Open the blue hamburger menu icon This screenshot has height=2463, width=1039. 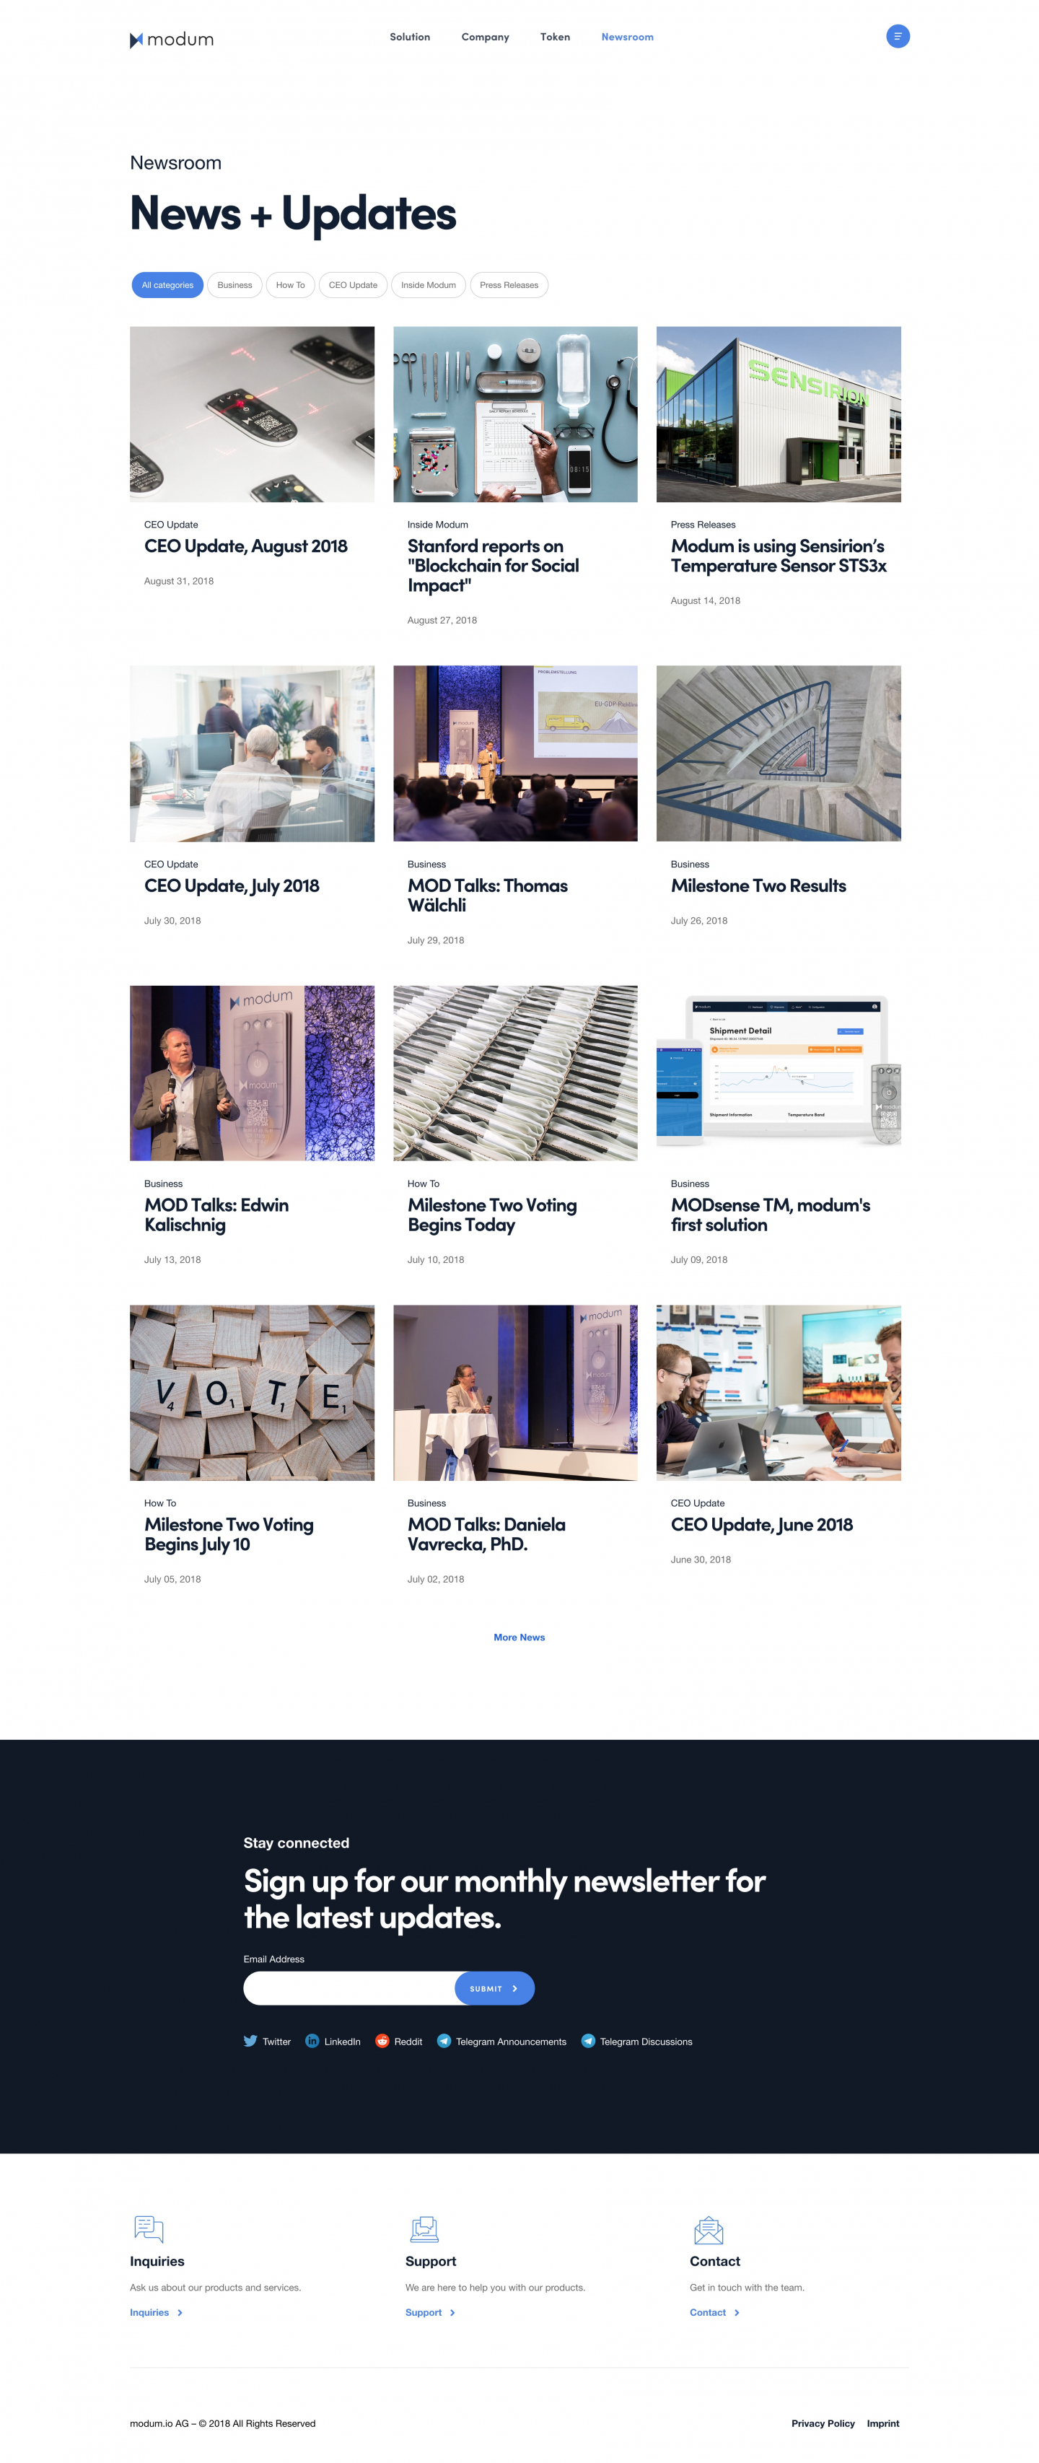897,36
